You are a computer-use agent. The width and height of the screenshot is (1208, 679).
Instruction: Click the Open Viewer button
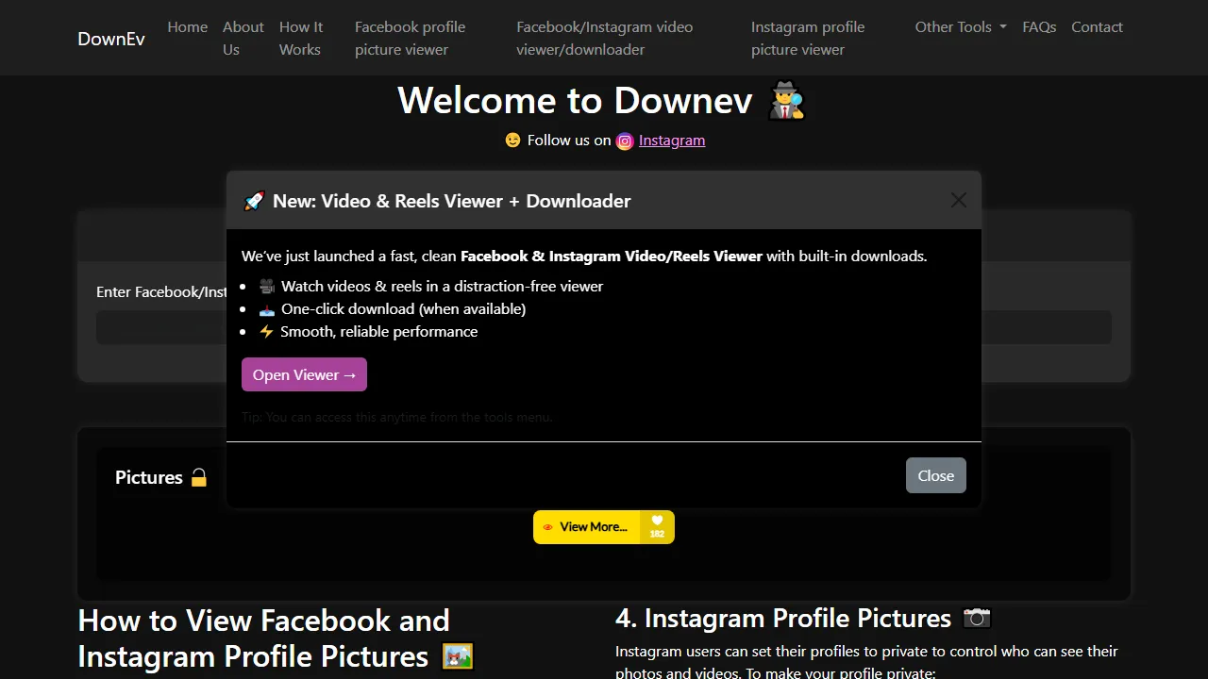tap(304, 374)
